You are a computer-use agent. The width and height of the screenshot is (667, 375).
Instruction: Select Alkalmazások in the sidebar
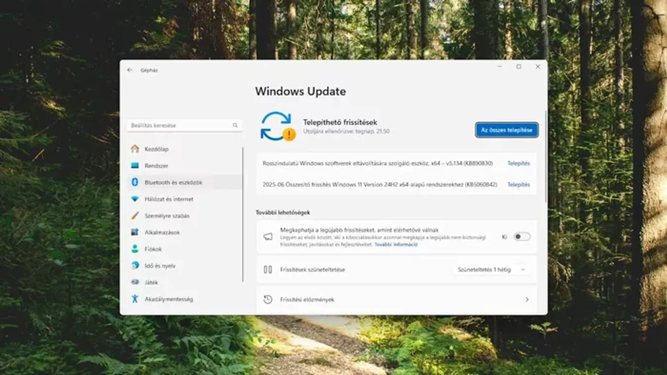coord(185,232)
